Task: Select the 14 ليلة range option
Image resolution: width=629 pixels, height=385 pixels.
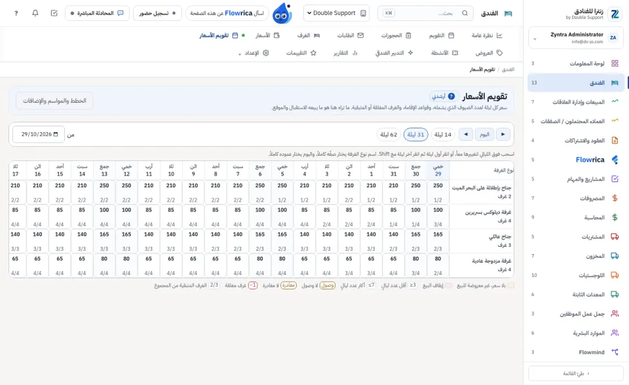Action: coord(443,134)
